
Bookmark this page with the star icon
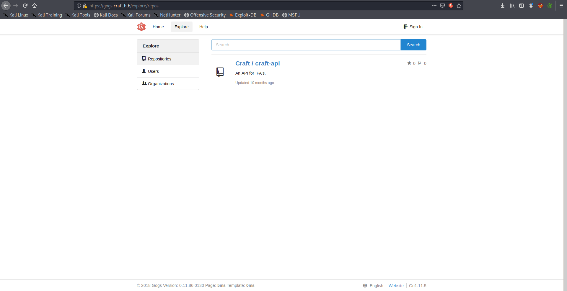[459, 6]
